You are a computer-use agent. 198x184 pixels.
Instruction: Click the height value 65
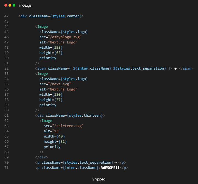click(x=58, y=53)
